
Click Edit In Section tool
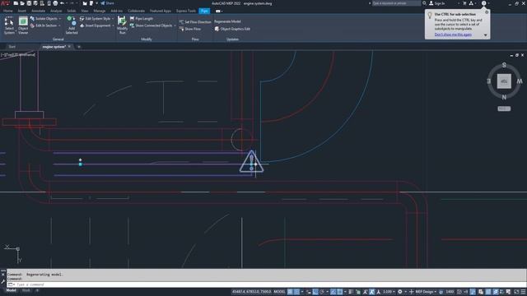[44, 25]
